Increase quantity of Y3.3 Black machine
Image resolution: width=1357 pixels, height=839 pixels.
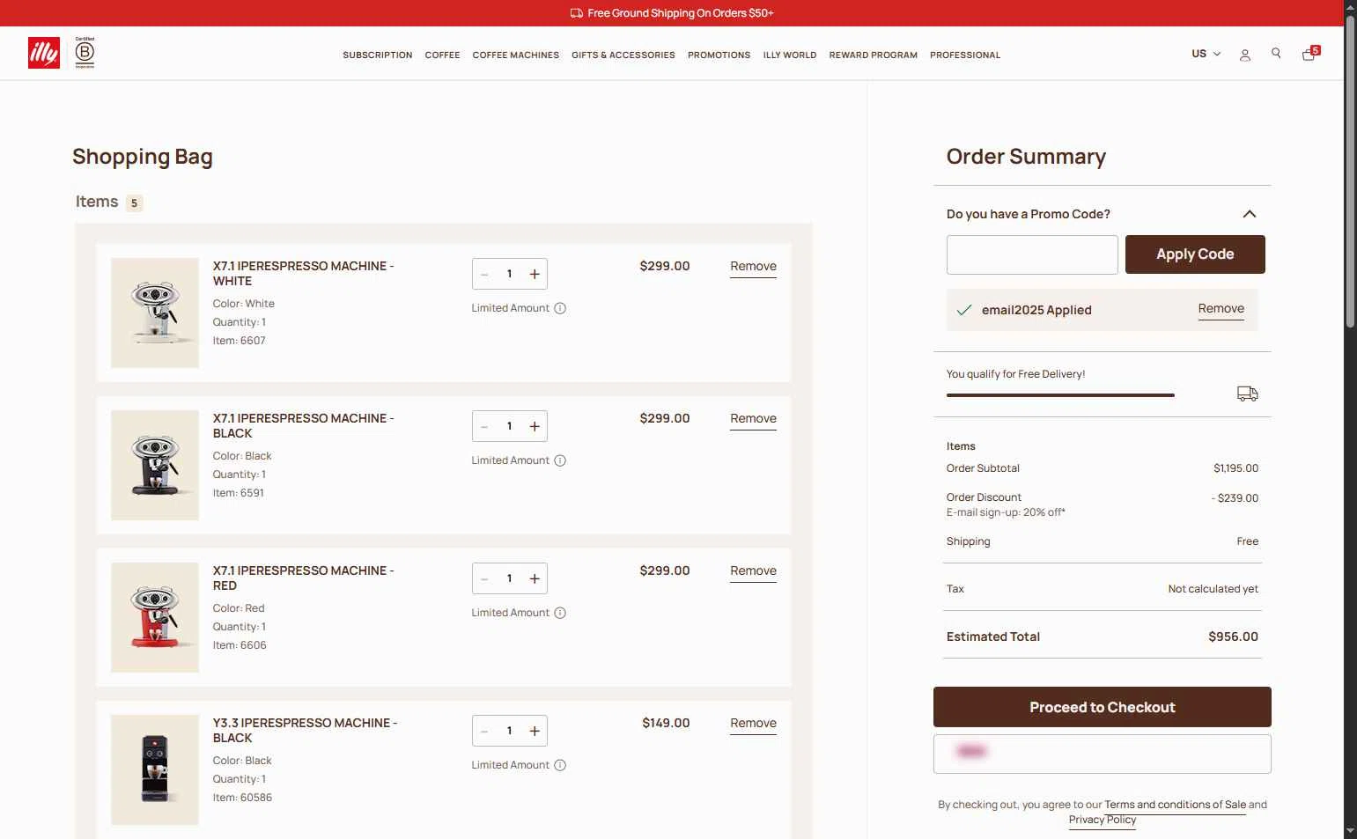coord(535,731)
